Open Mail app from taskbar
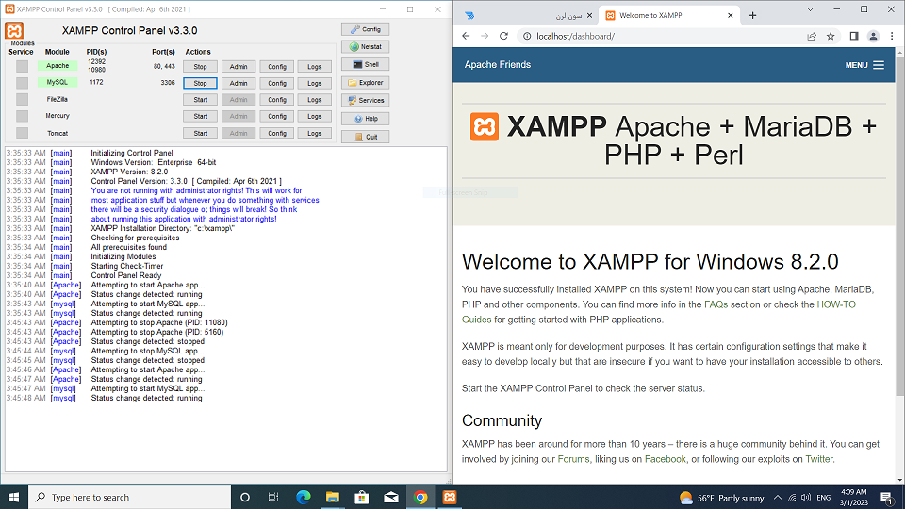Screen dimensions: 905x509 coord(390,497)
